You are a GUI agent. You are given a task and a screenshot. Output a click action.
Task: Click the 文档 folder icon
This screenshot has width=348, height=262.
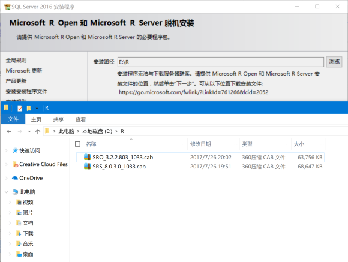click(x=19, y=223)
